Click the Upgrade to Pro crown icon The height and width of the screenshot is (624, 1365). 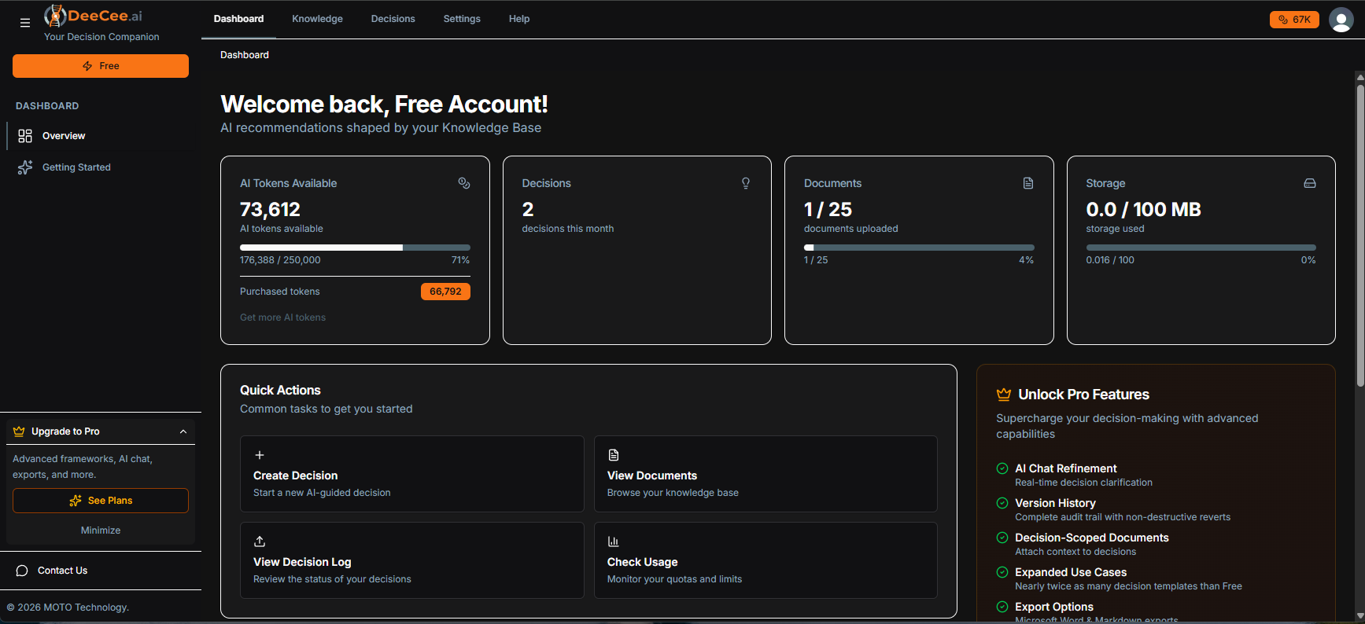19,431
